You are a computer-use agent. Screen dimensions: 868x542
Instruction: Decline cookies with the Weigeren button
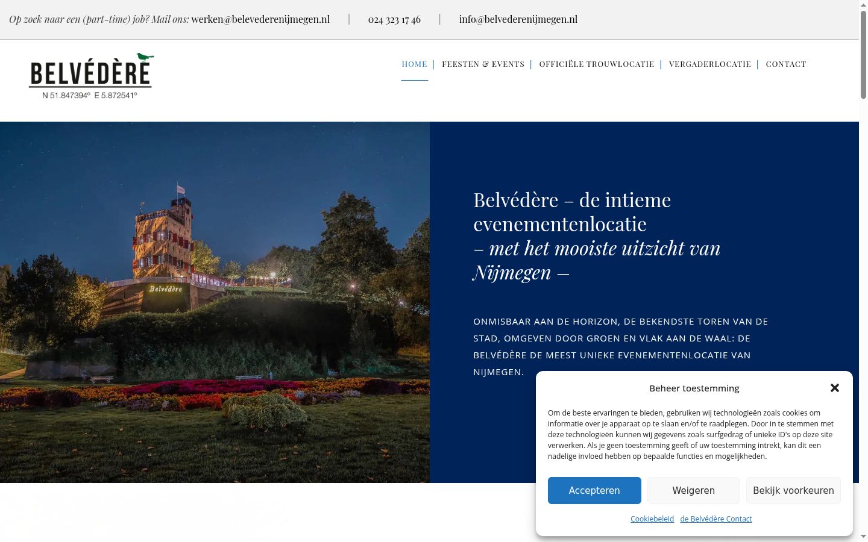point(694,490)
